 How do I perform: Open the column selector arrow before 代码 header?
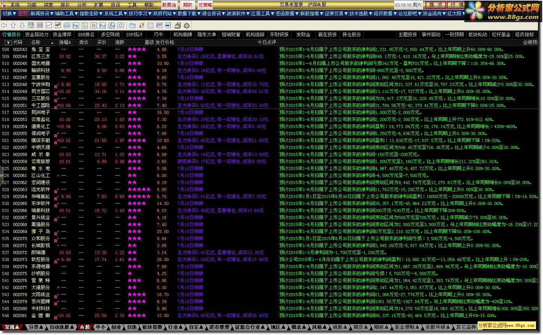[8, 42]
